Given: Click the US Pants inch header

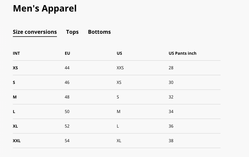Looking at the screenshot, I should pyautogui.click(x=183, y=53).
